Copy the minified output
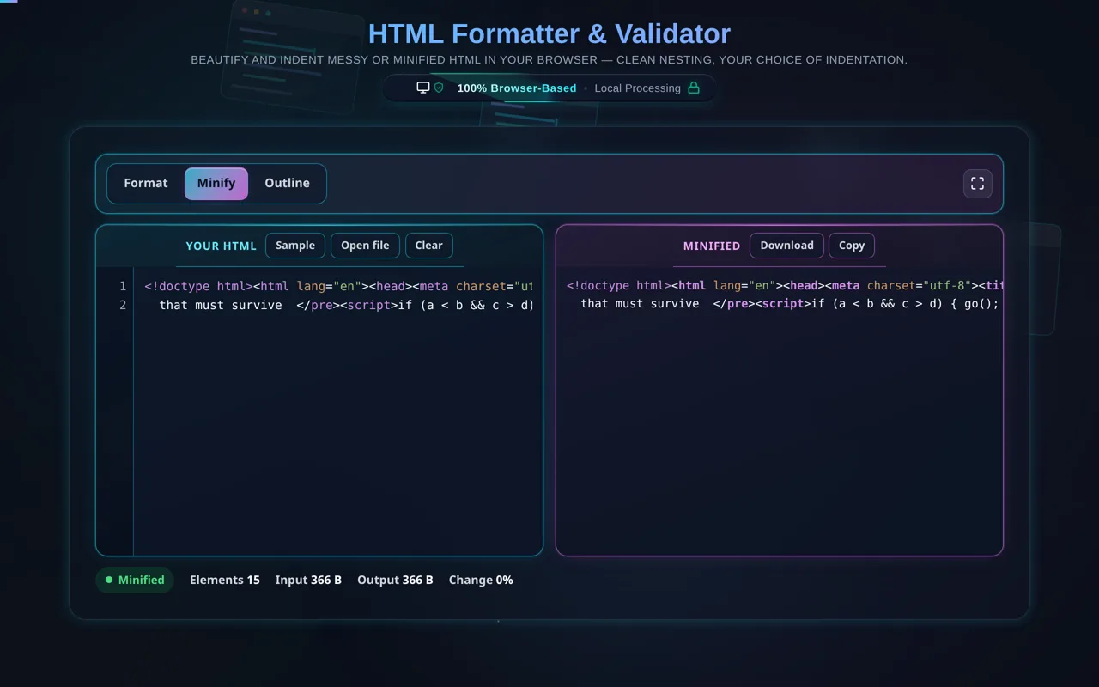The width and height of the screenshot is (1099, 687). point(852,246)
